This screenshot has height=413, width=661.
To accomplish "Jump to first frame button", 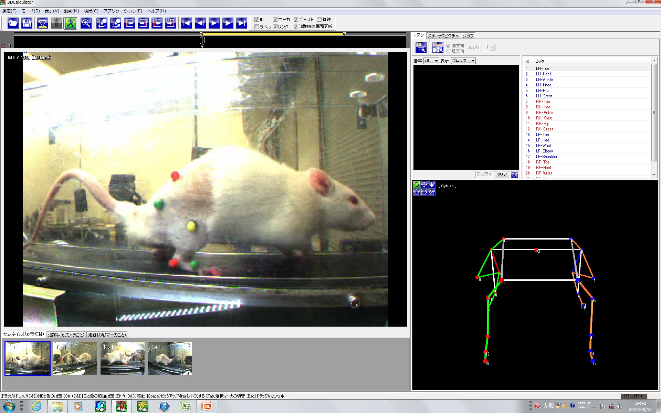I will (x=187, y=23).
